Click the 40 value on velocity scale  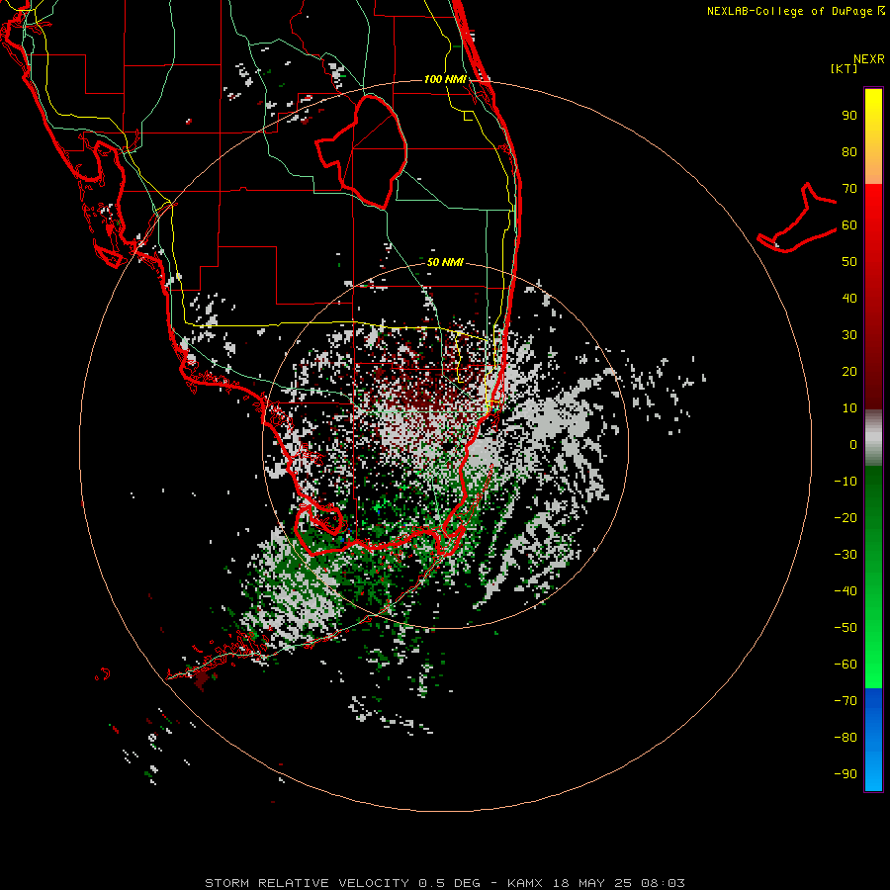(849, 299)
